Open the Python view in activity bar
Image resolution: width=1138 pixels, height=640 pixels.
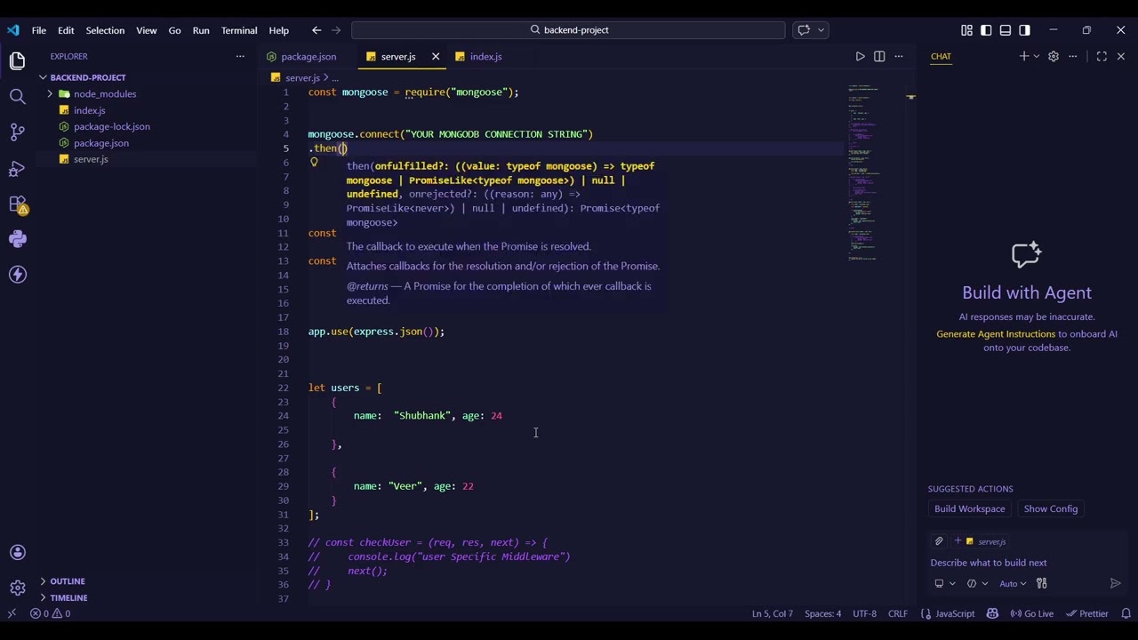pos(18,239)
